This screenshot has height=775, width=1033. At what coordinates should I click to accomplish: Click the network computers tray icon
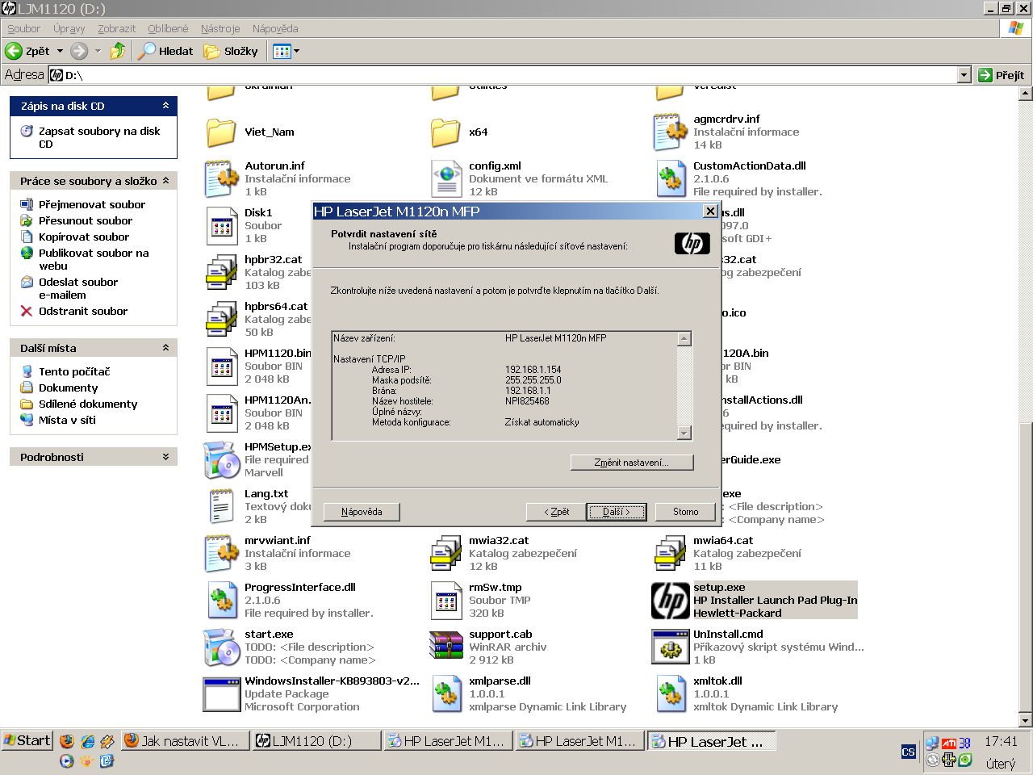tap(933, 743)
